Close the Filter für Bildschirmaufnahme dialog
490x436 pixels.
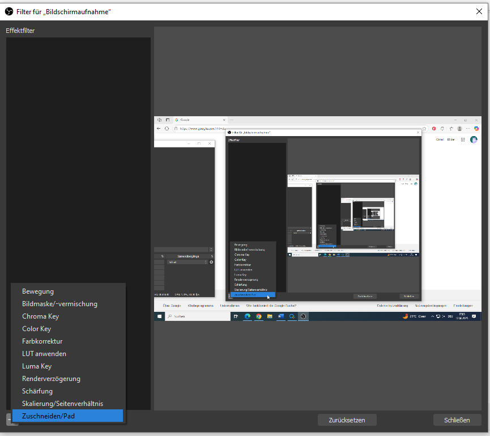[x=479, y=11]
